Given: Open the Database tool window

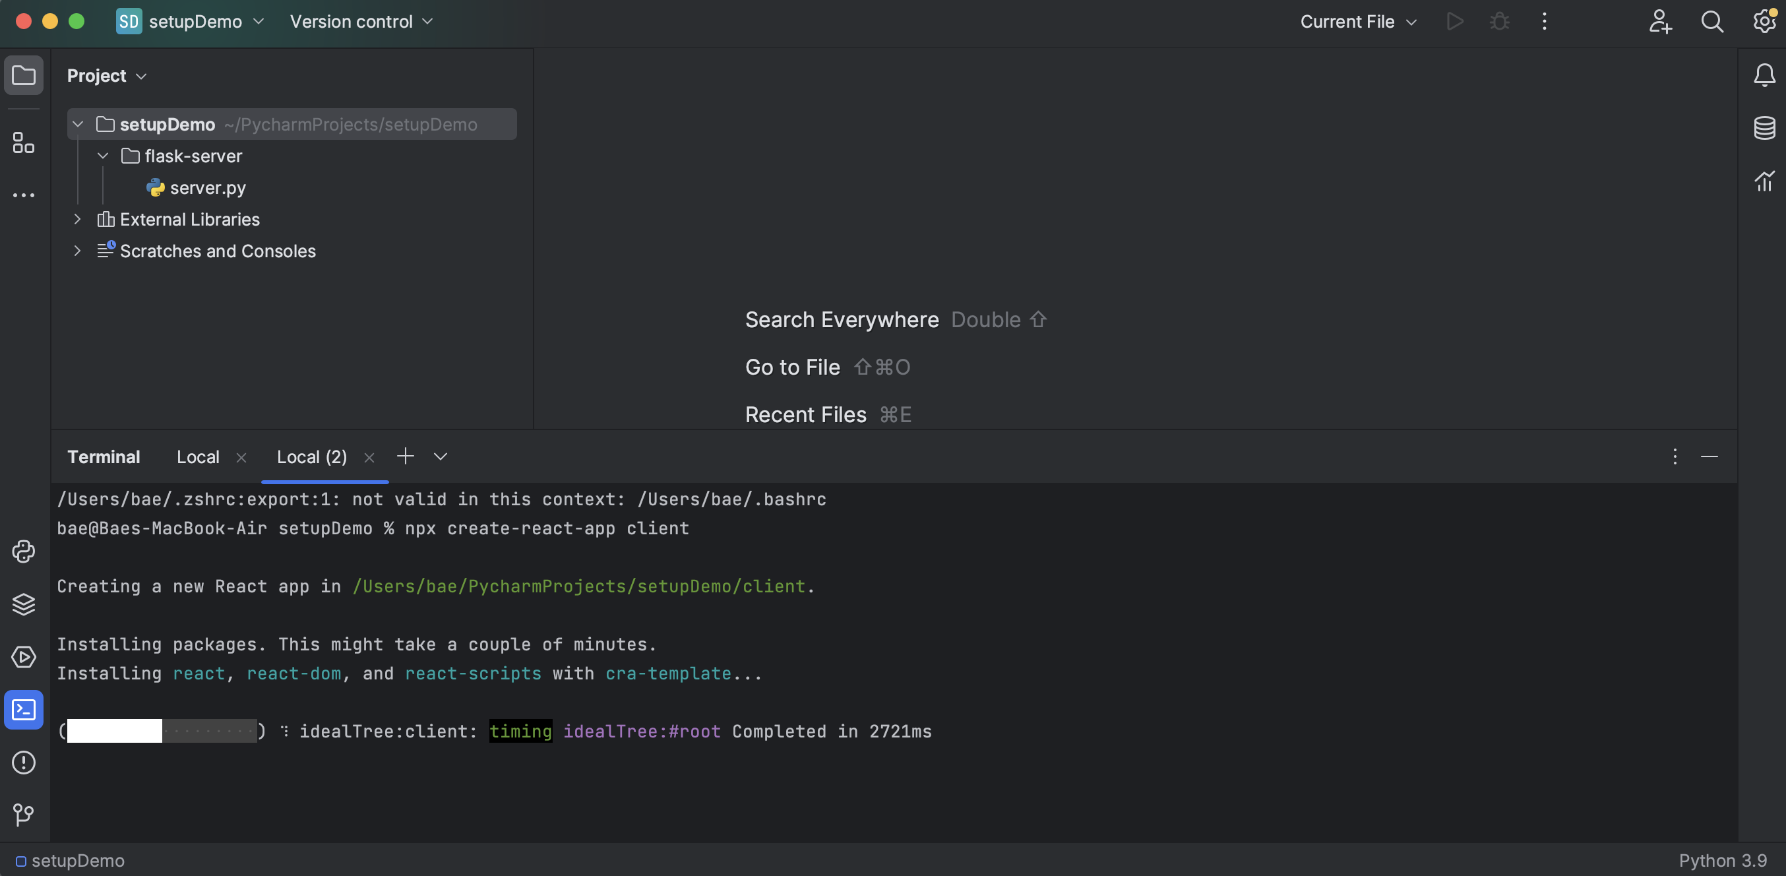Looking at the screenshot, I should coord(1764,127).
